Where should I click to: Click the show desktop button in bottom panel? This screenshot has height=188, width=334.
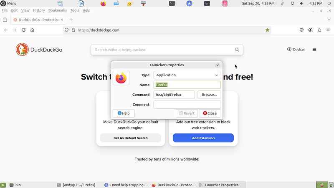3,185
